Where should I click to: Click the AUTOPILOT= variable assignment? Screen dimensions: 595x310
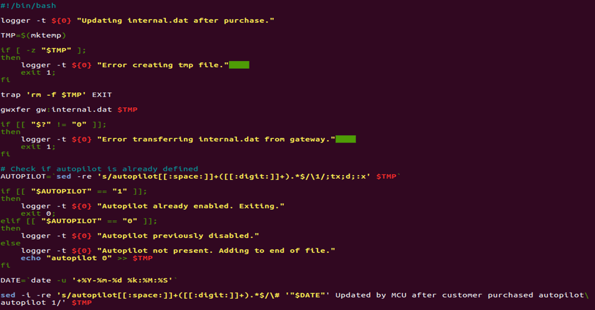tap(26, 176)
